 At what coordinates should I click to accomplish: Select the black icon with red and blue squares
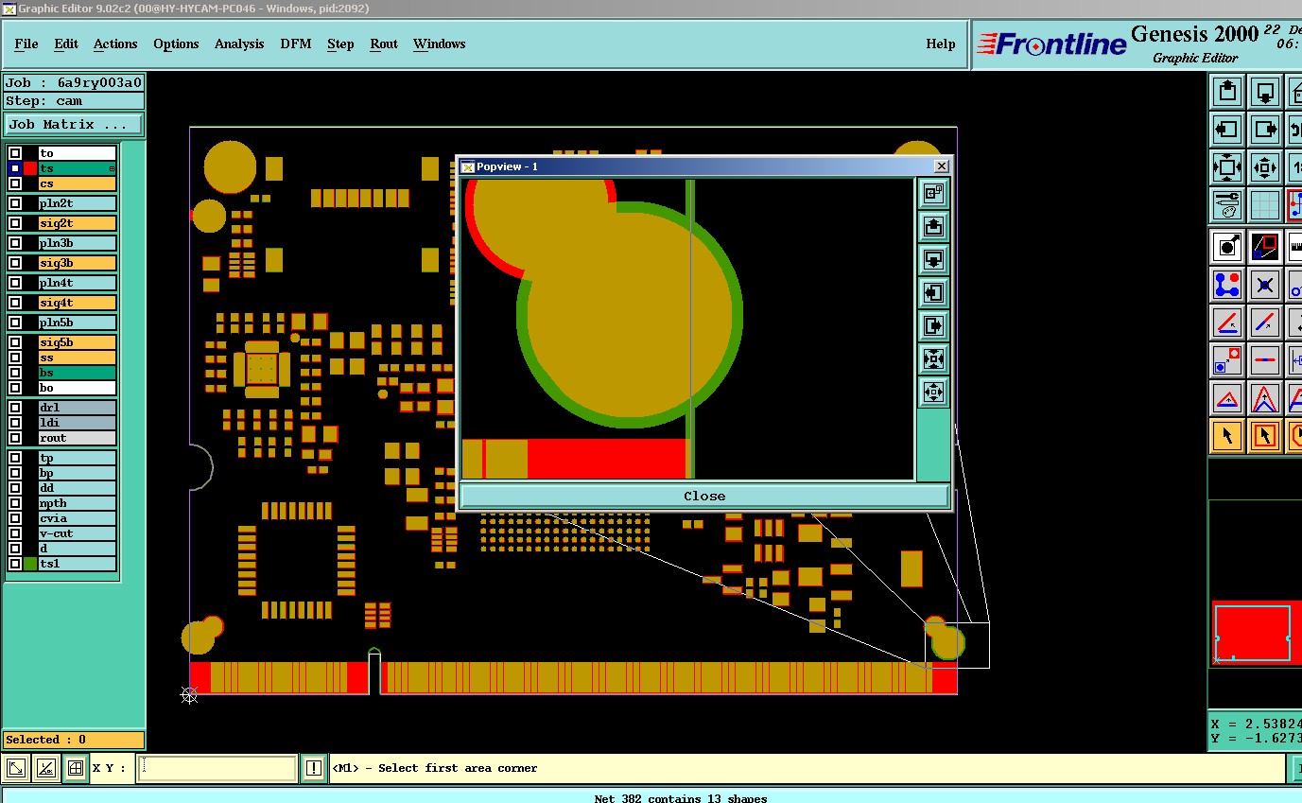click(x=1265, y=247)
